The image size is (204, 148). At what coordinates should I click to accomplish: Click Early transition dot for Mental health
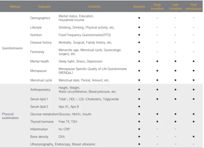(x=157, y=61)
